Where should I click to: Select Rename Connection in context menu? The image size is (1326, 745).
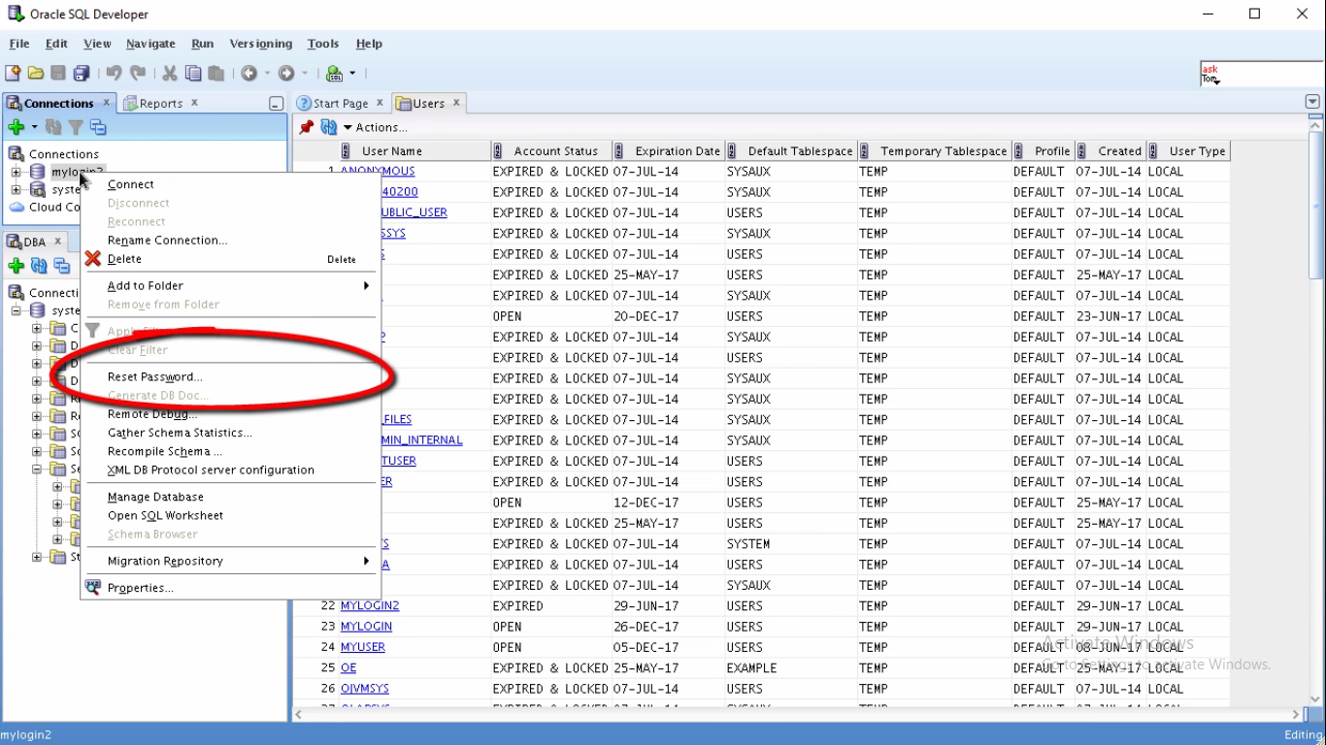(229, 241)
